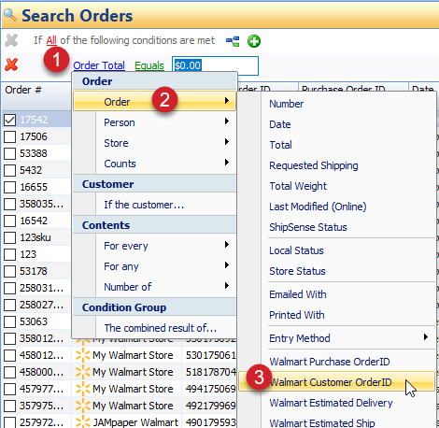Check the order 16655 checkbox

[x=10, y=187]
